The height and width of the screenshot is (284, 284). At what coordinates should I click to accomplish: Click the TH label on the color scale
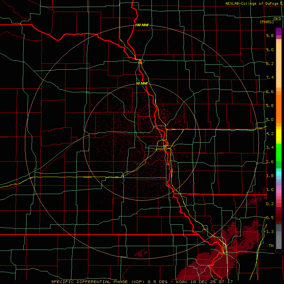click(271, 246)
